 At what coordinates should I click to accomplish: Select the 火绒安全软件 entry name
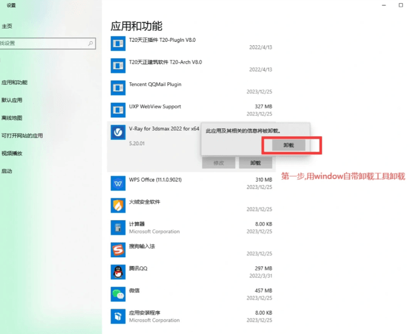pos(144,202)
